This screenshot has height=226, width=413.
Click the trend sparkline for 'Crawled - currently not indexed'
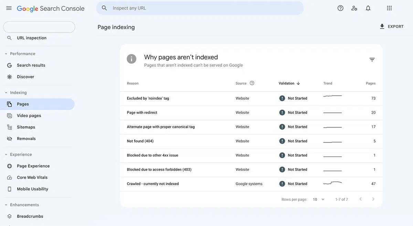pos(332,183)
